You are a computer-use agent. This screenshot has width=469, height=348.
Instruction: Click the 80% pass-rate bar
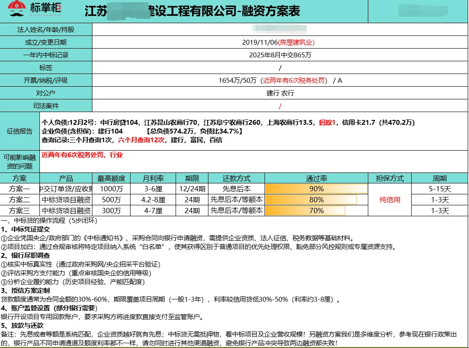point(311,200)
